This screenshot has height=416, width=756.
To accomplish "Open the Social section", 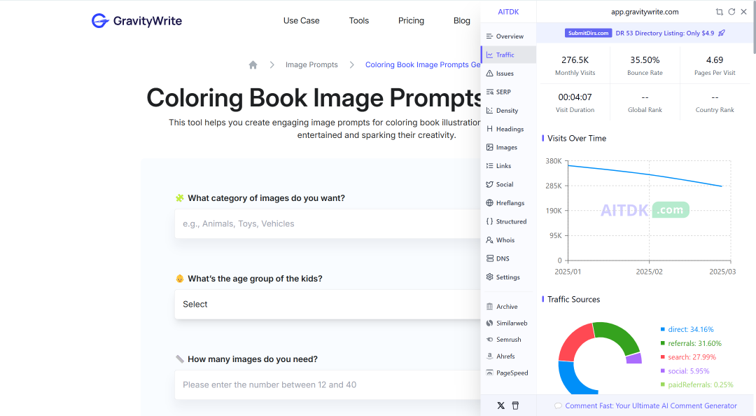I will point(508,184).
